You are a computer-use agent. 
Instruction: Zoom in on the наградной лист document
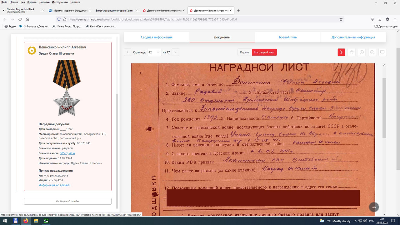tap(362, 52)
